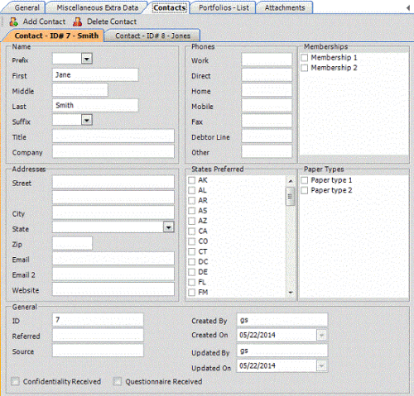This screenshot has height=396, width=414.
Task: Tick the AL preferred state
Action: pos(191,190)
